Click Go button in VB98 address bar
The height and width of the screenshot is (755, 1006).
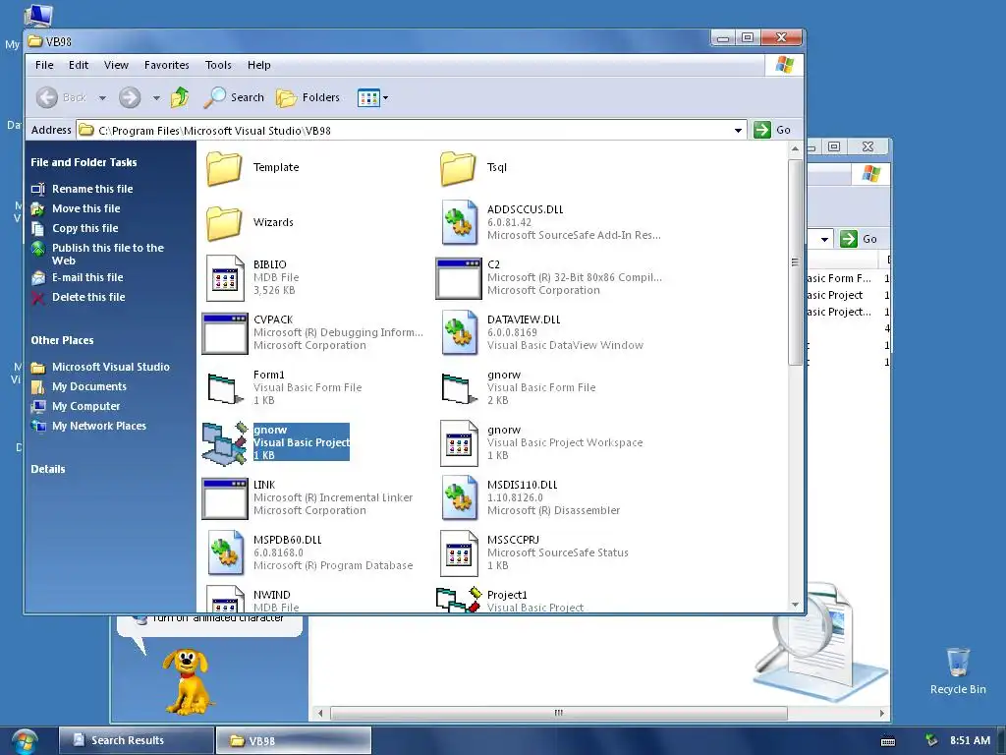click(772, 130)
